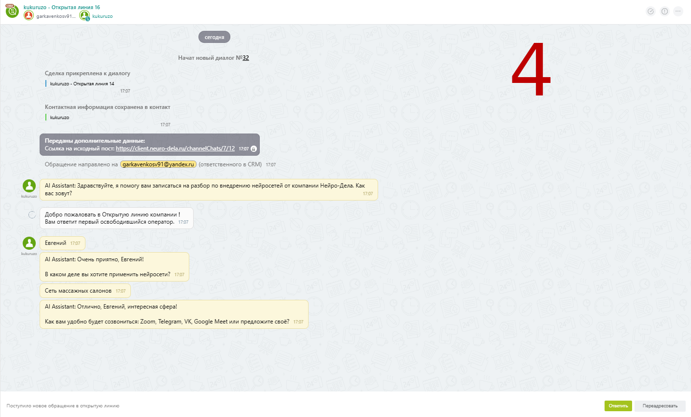Open the client.neuro-dela.ru channelChats link

[175, 148]
